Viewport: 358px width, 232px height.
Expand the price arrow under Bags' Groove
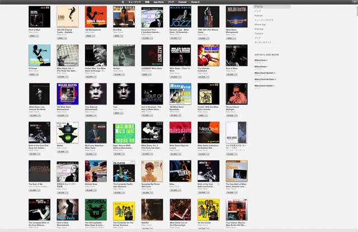123,154
